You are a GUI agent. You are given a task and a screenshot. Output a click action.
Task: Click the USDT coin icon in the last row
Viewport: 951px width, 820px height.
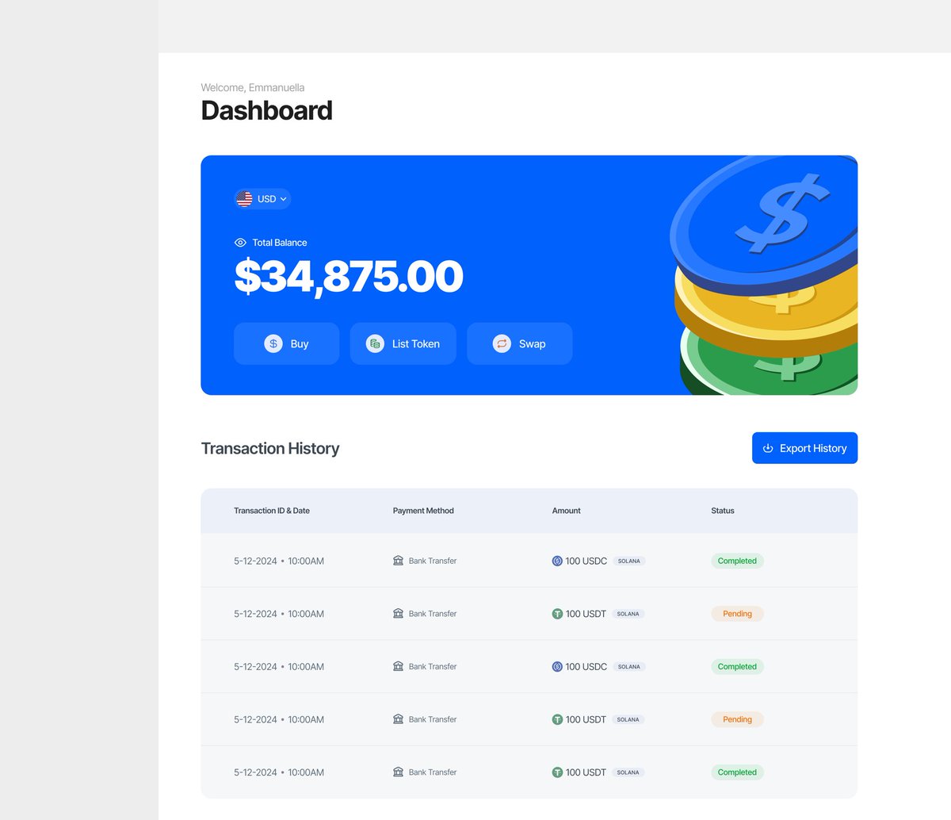click(557, 772)
